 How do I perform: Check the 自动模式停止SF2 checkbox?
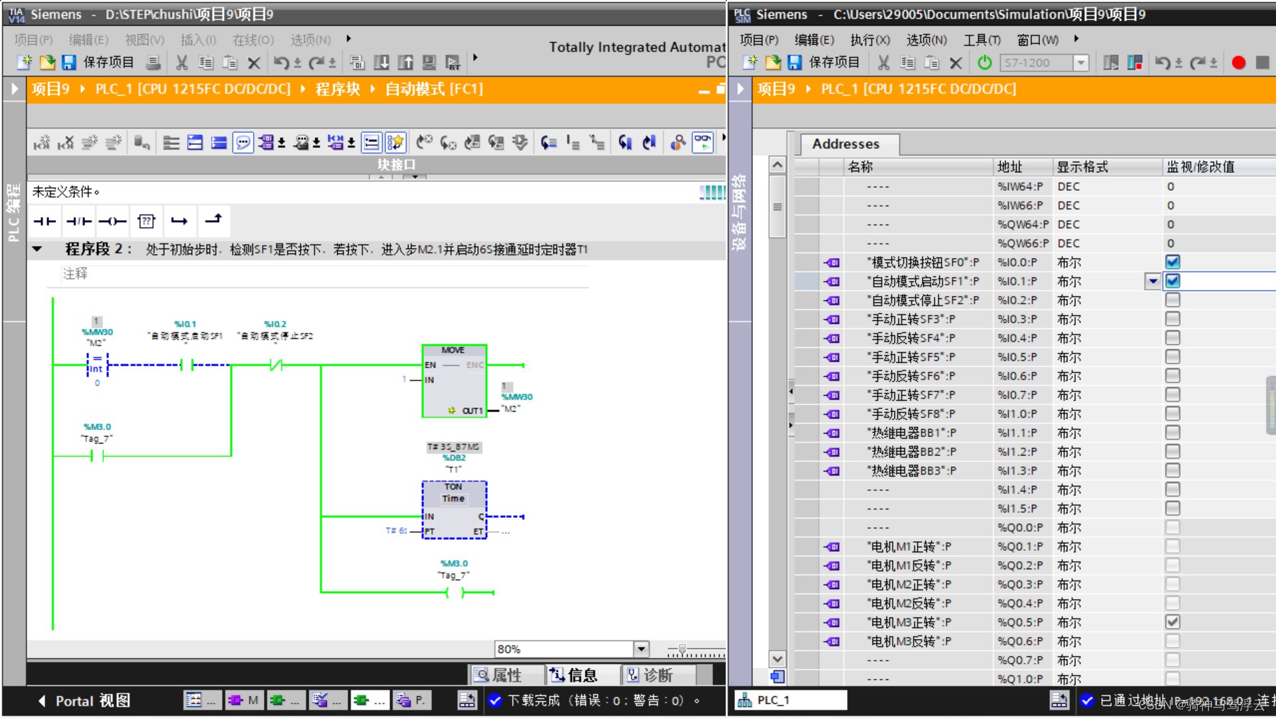[x=1172, y=300]
